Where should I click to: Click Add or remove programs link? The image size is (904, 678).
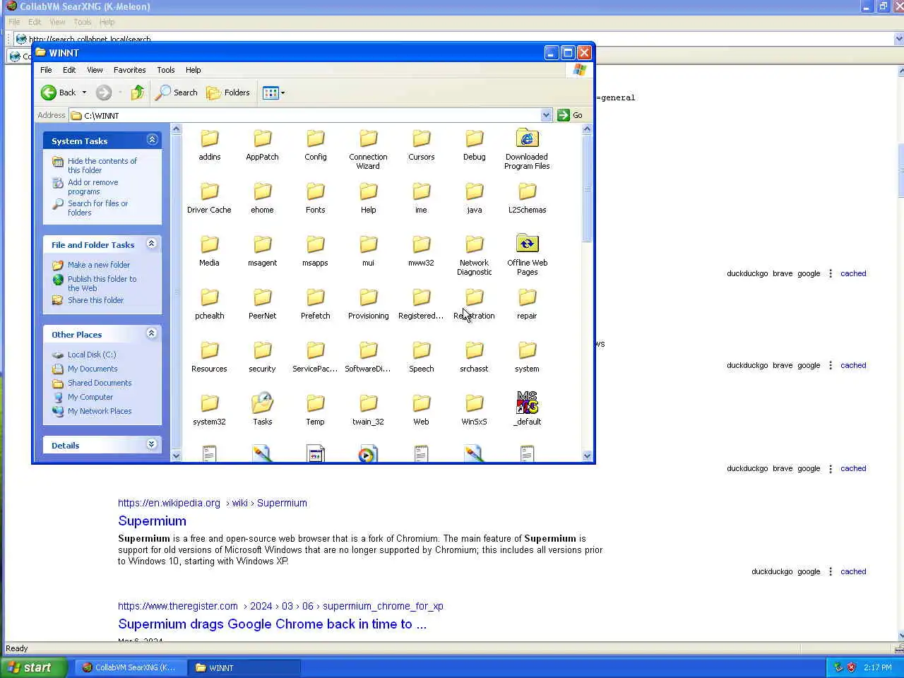click(93, 186)
